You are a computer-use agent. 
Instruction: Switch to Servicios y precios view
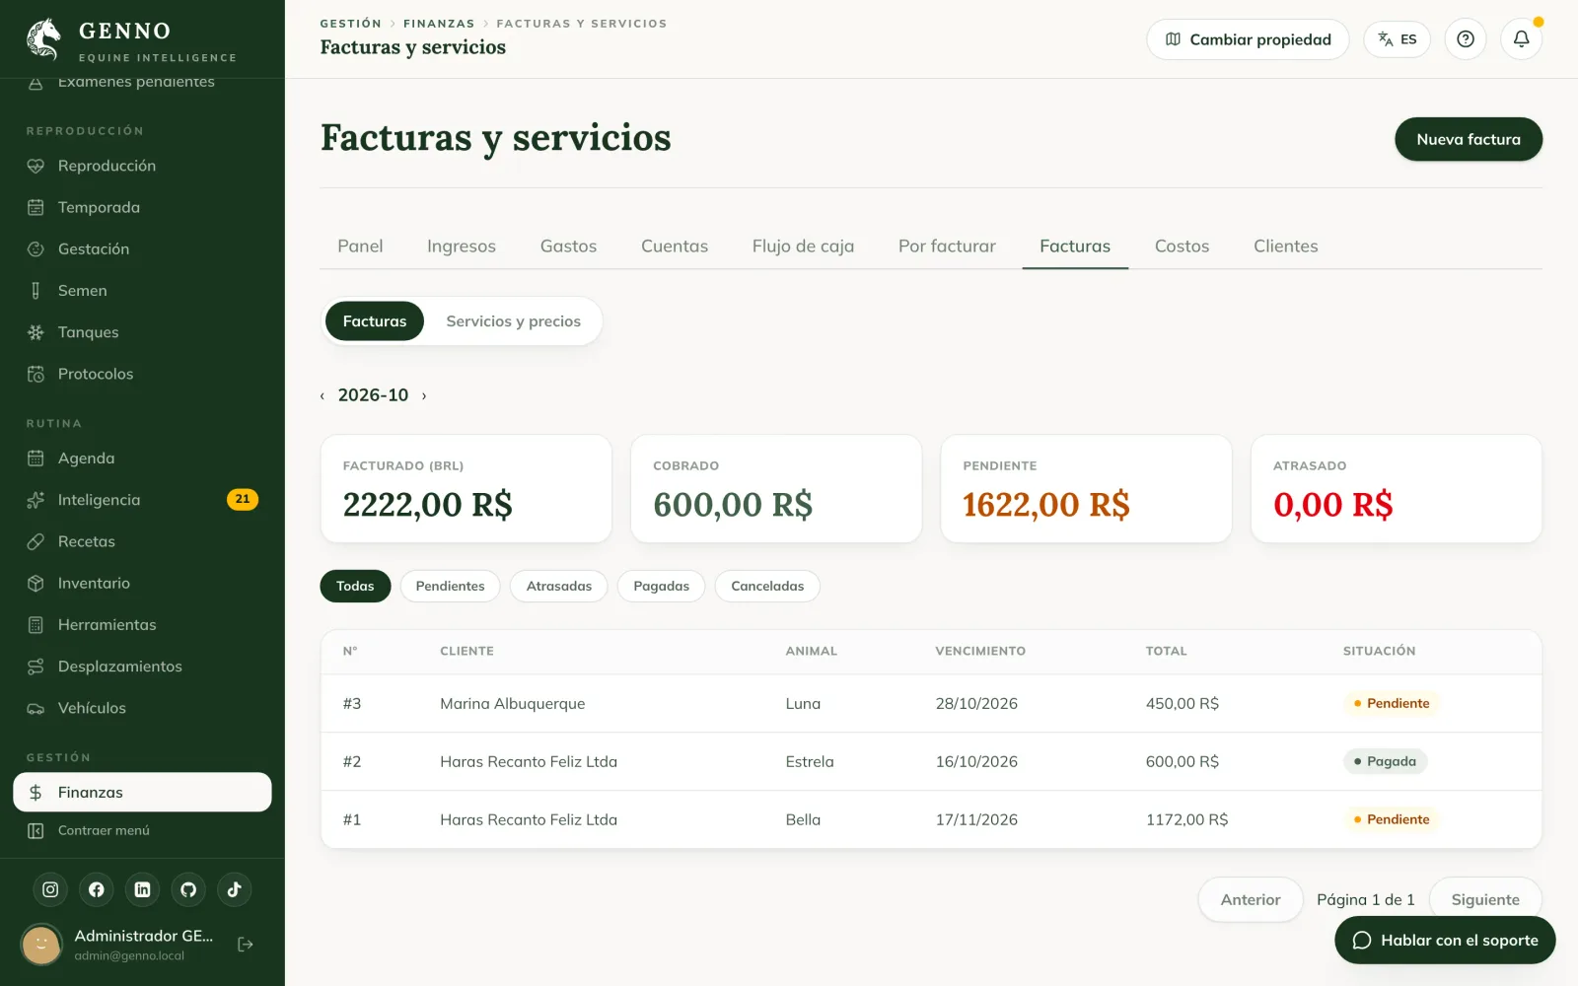click(x=513, y=321)
